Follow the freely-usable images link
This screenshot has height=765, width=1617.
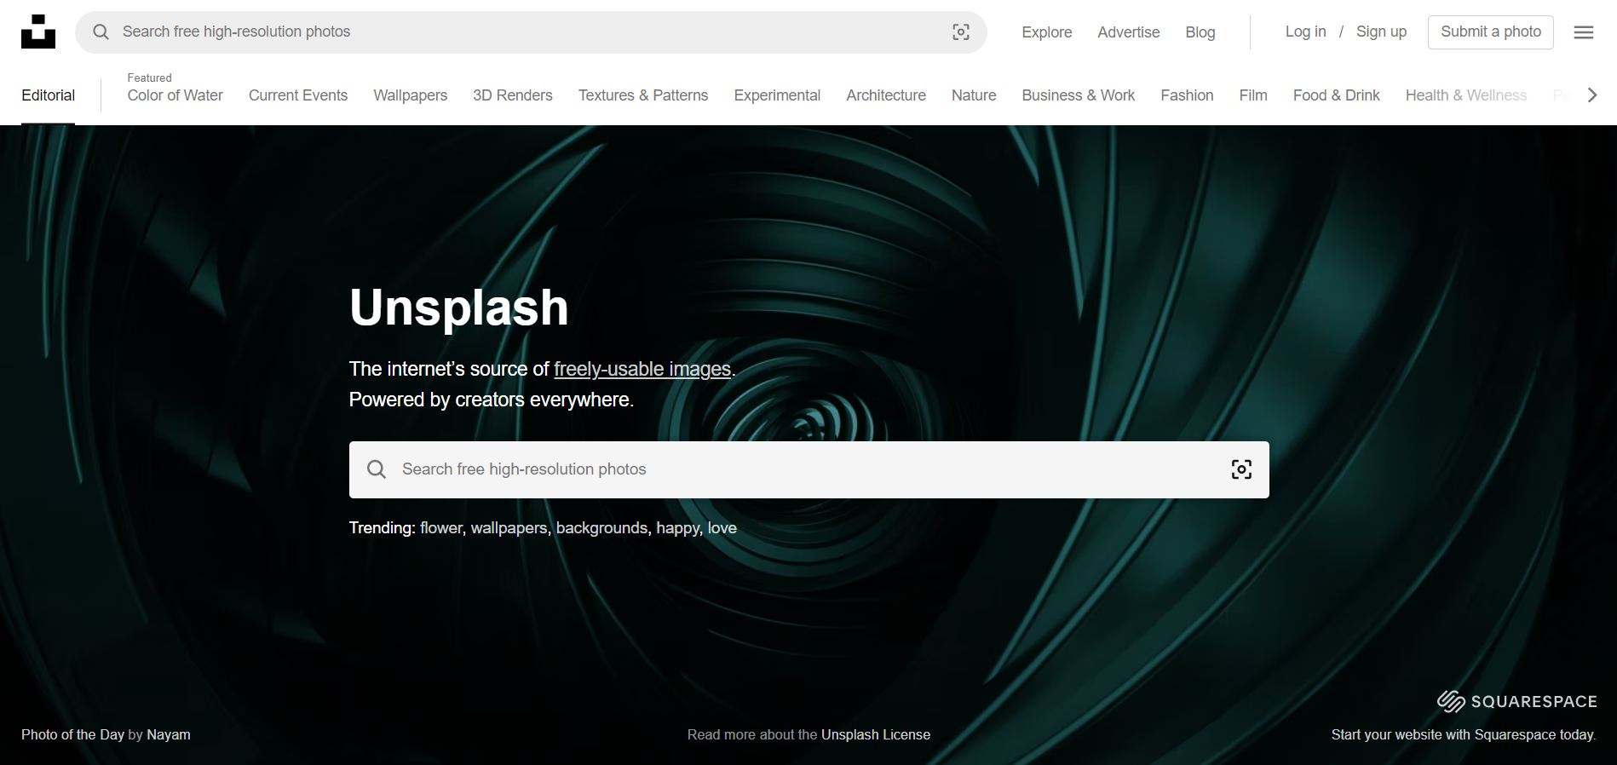click(642, 369)
